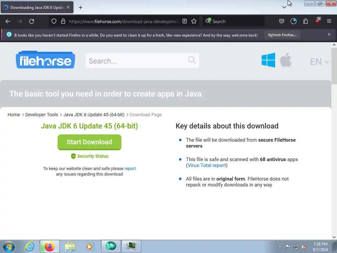
Task: Dismiss the Refresh Firefox notification bar
Action: [x=329, y=34]
